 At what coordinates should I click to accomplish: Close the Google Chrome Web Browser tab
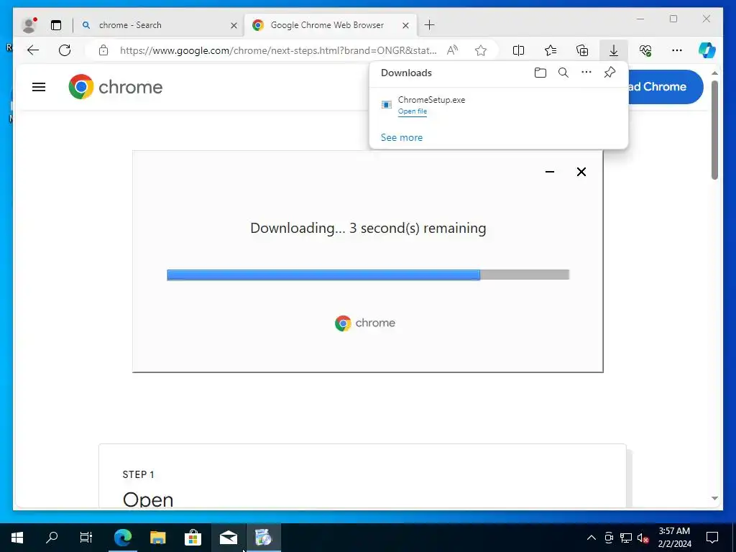pos(405,25)
